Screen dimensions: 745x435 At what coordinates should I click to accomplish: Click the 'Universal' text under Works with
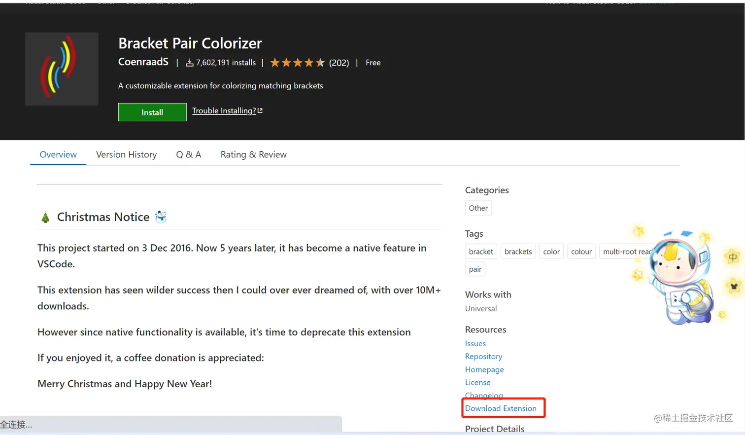(481, 309)
